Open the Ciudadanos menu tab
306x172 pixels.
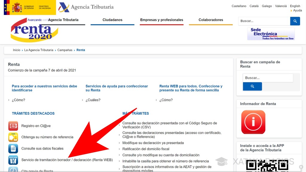112,20
